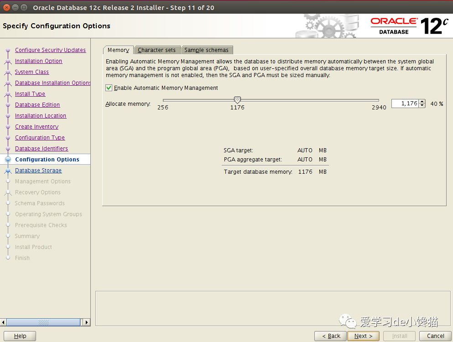Click step bullet icon beside Database Edition
The width and height of the screenshot is (453, 342).
pos(8,105)
